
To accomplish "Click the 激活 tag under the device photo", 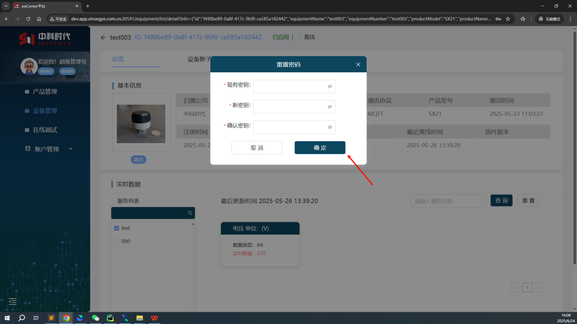I will click(x=138, y=160).
